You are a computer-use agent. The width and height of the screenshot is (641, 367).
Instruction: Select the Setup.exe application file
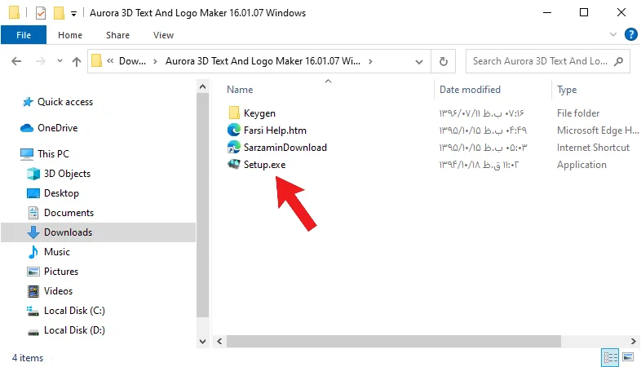(264, 165)
